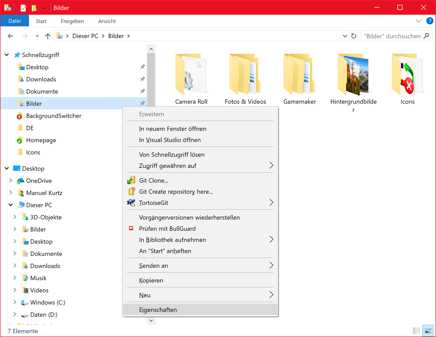Select OneDrive in navigation tree
The image size is (436, 337).
(x=39, y=181)
